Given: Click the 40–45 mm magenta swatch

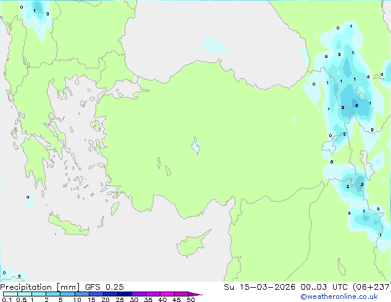Looking at the screenshot, I should 167,294.
